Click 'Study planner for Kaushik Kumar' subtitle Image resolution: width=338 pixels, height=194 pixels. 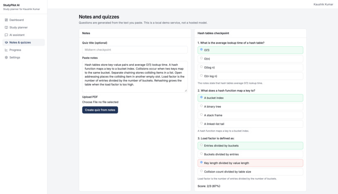[21, 9]
